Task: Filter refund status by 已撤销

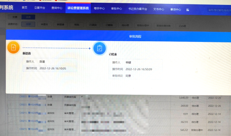Action: [109, 25]
